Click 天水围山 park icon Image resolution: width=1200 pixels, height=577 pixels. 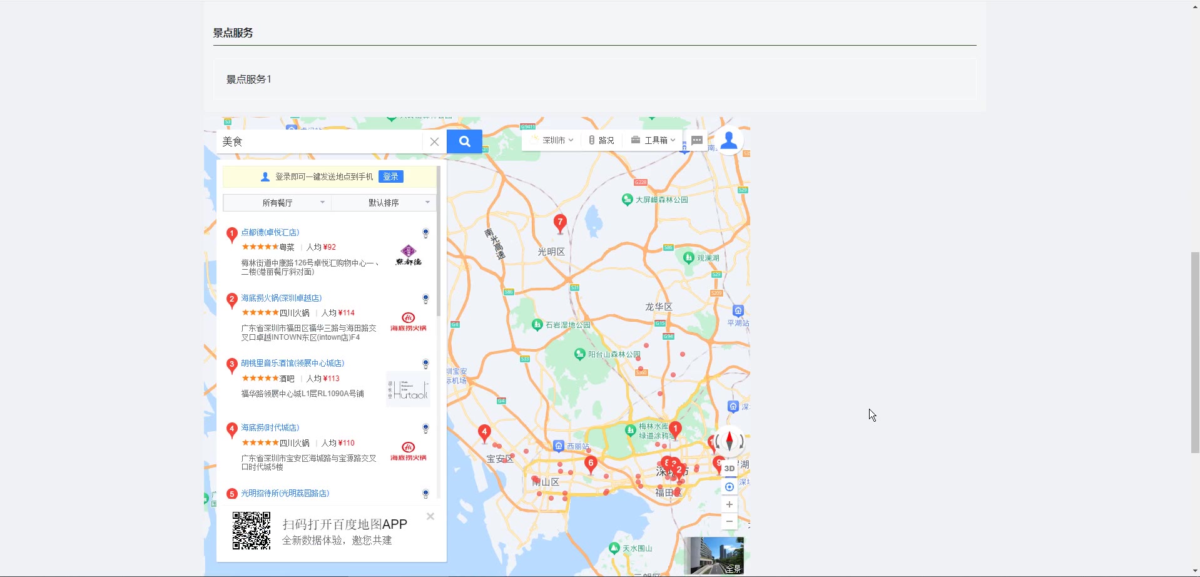point(614,548)
